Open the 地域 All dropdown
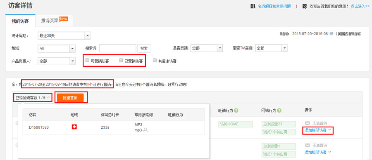The width and height of the screenshot is (372, 160). [x=57, y=48]
